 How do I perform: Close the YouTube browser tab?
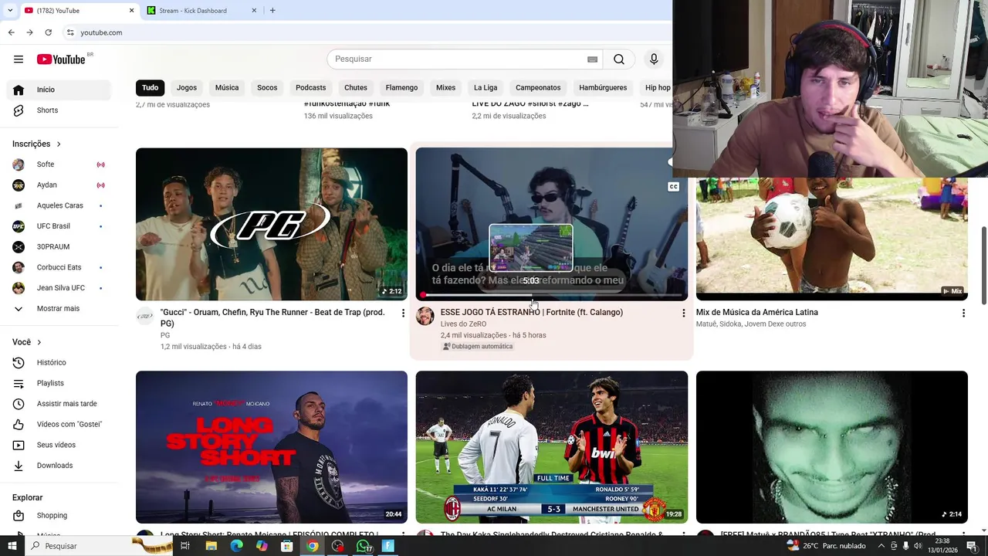point(131,11)
